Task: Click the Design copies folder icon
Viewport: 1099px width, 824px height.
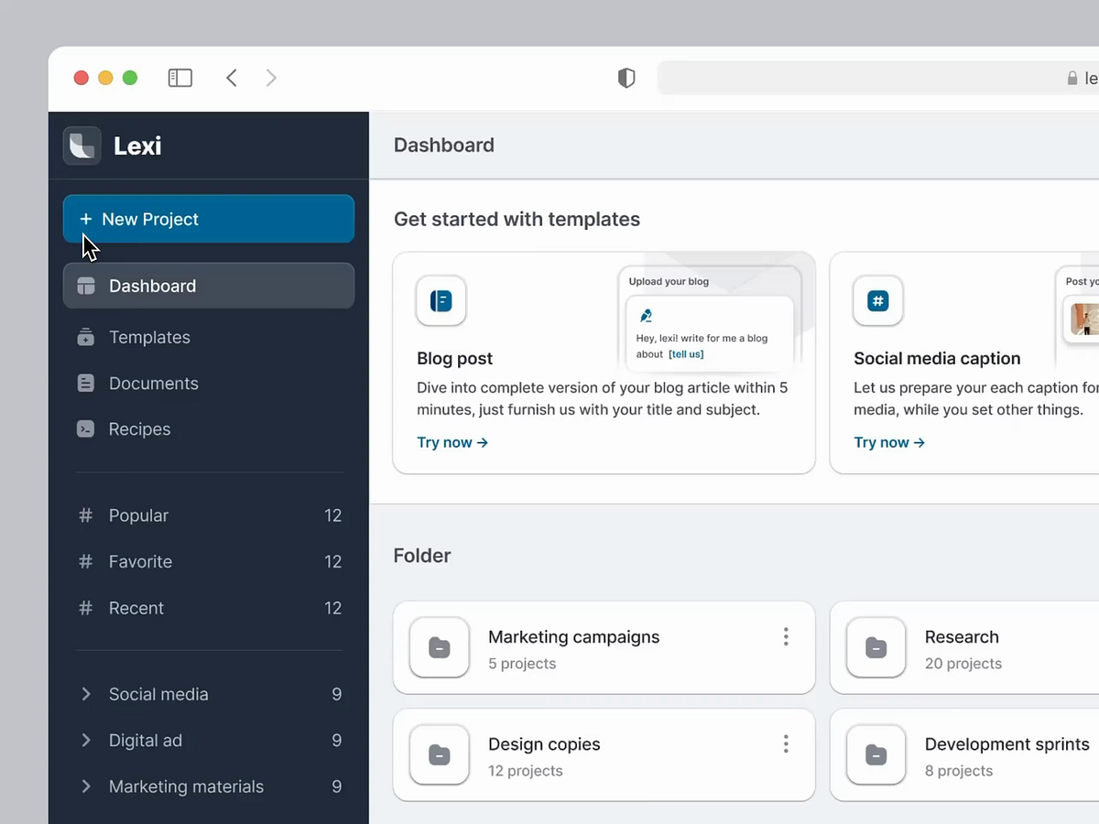Action: pyautogui.click(x=440, y=755)
